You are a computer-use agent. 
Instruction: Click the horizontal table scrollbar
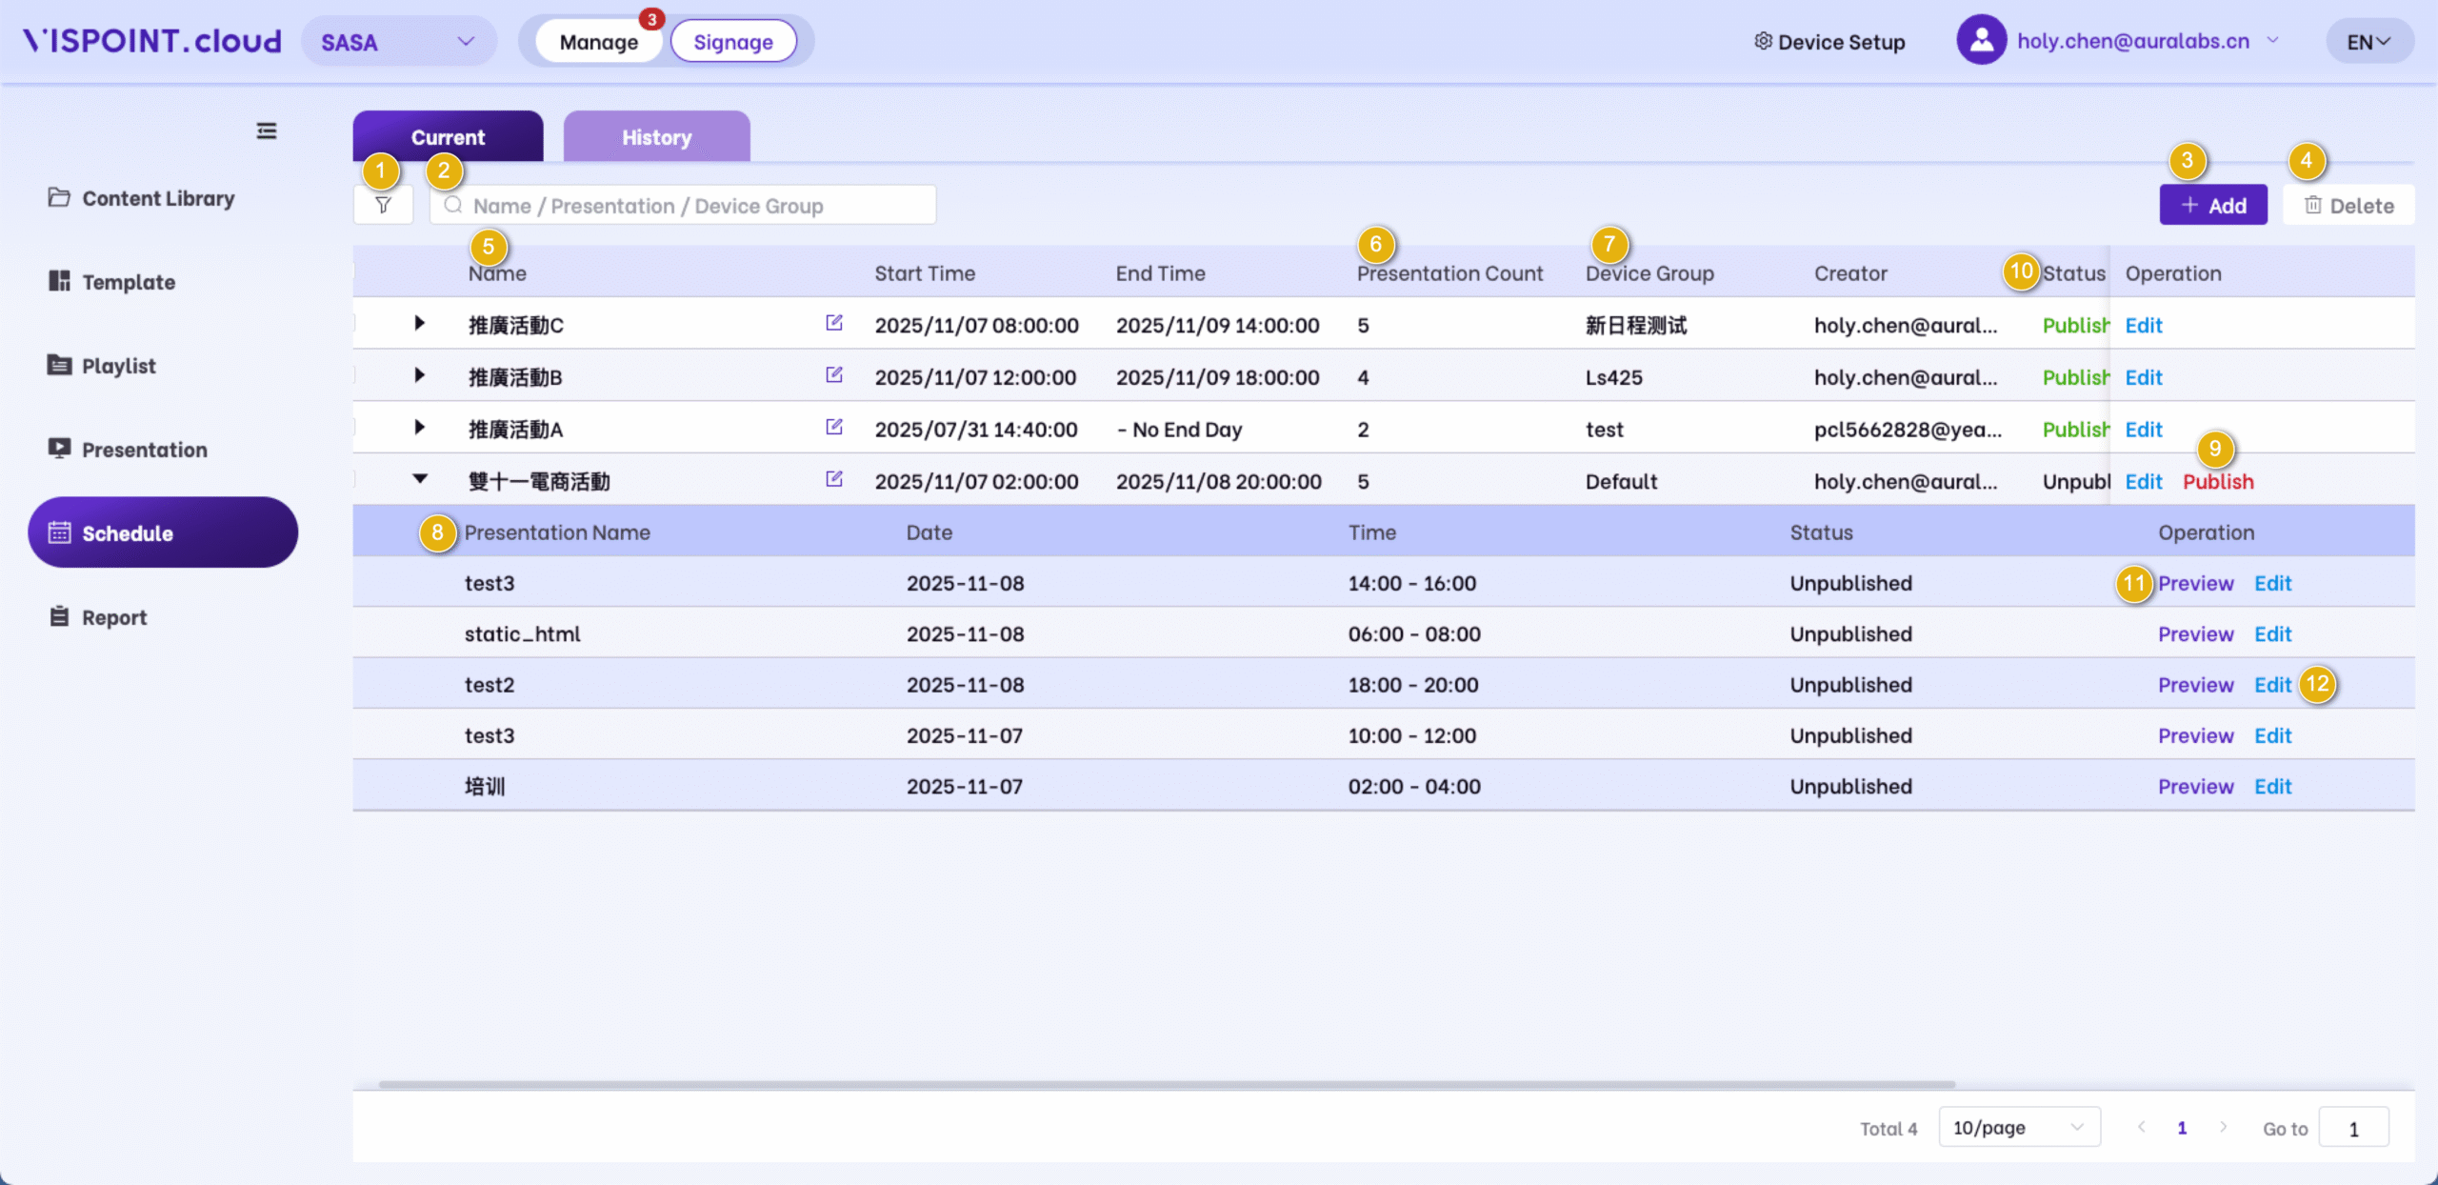click(x=1167, y=1084)
